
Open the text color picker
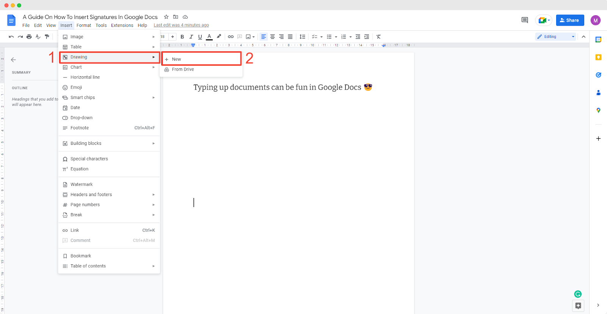tap(209, 37)
